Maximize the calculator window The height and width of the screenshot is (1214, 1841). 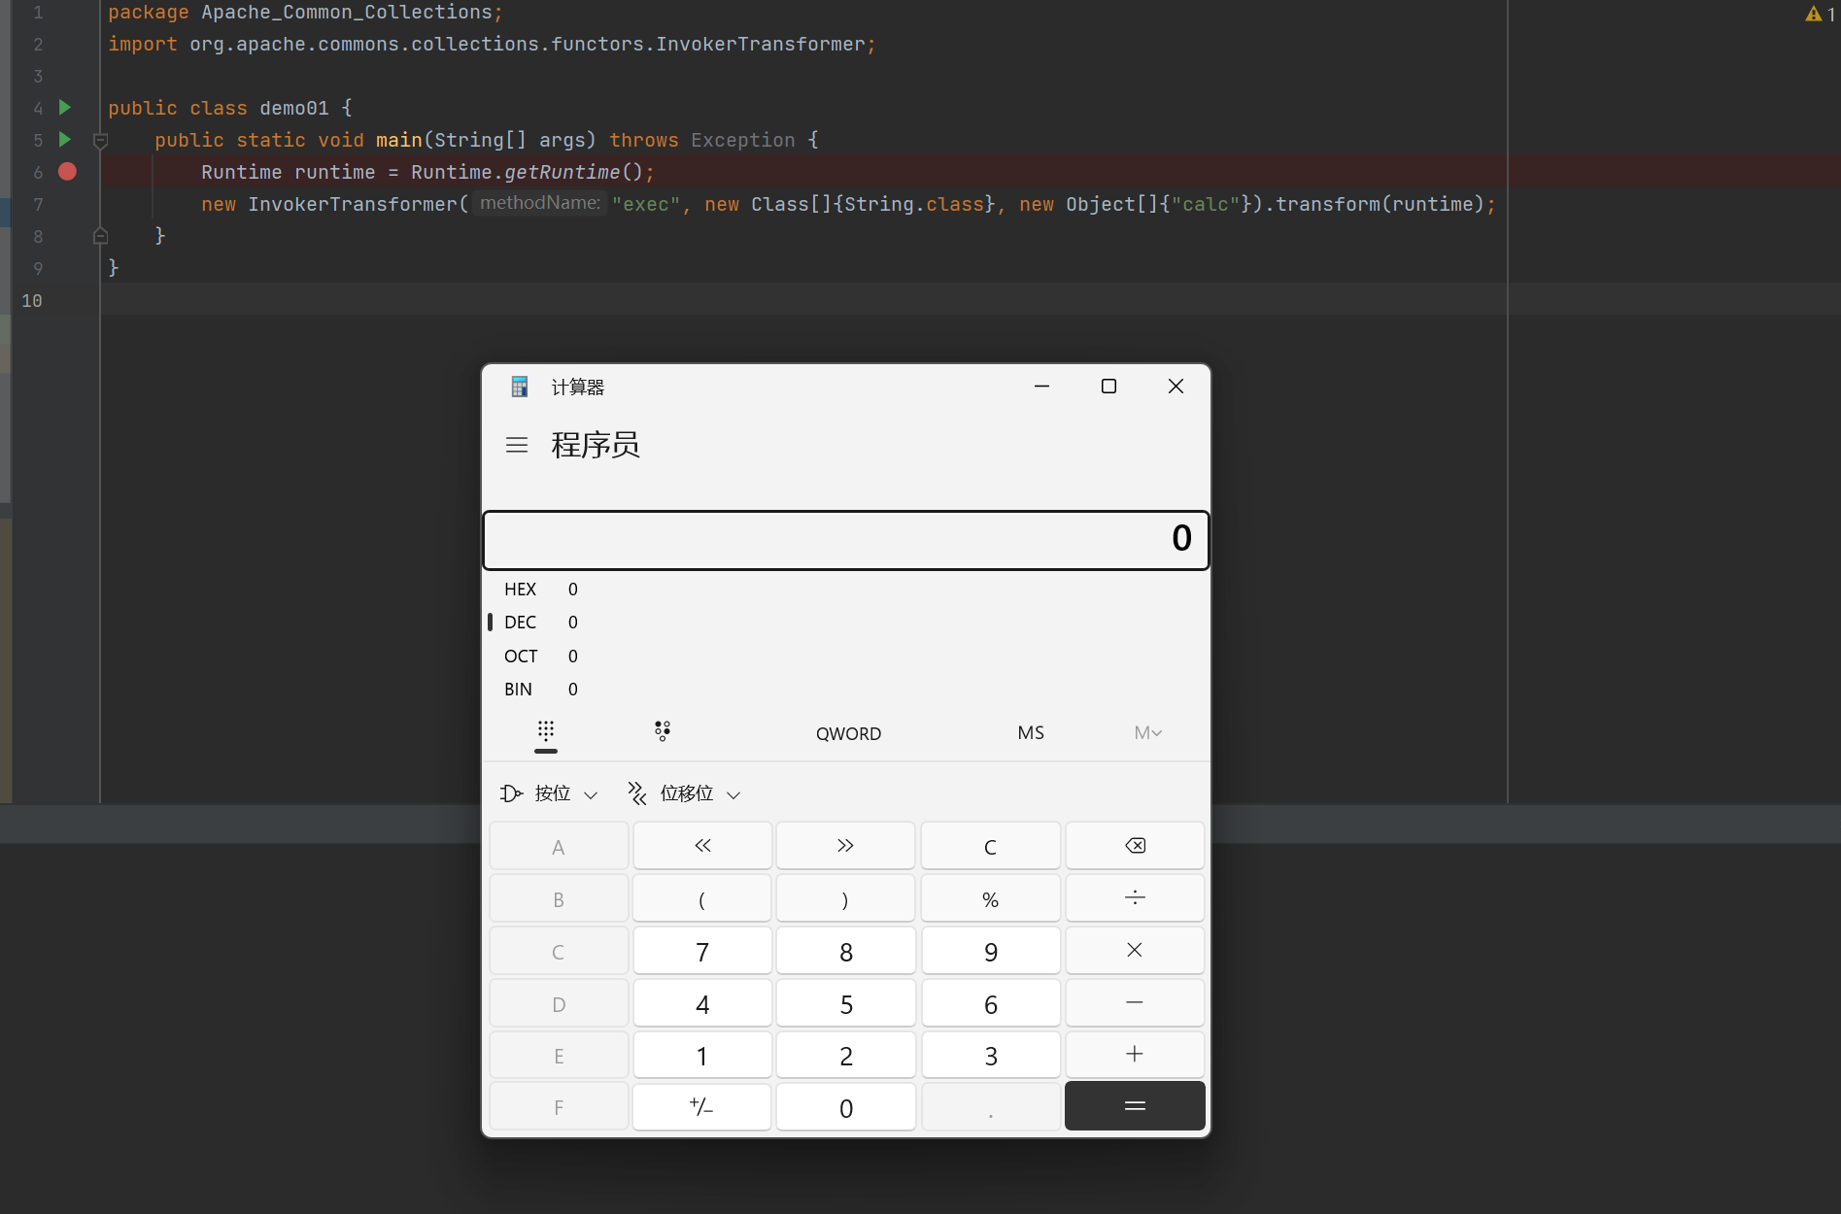1108,387
